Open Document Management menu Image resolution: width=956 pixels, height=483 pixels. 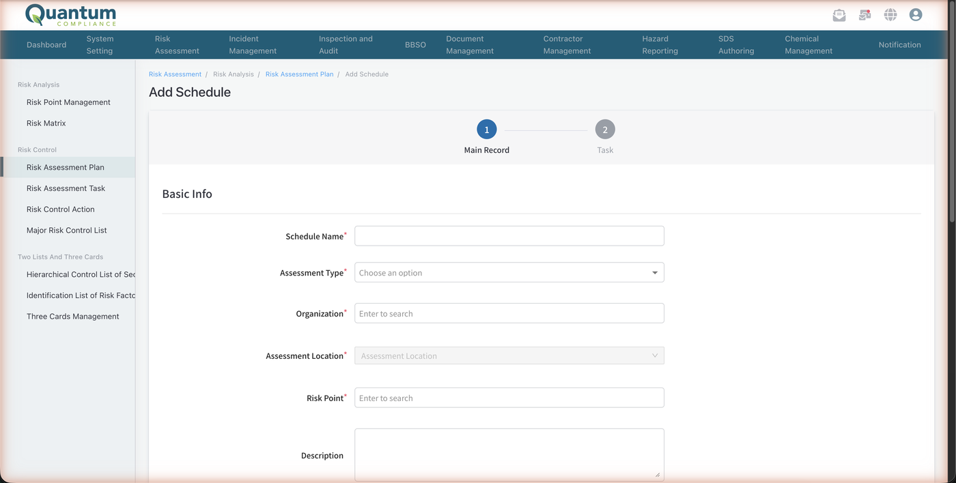point(470,45)
